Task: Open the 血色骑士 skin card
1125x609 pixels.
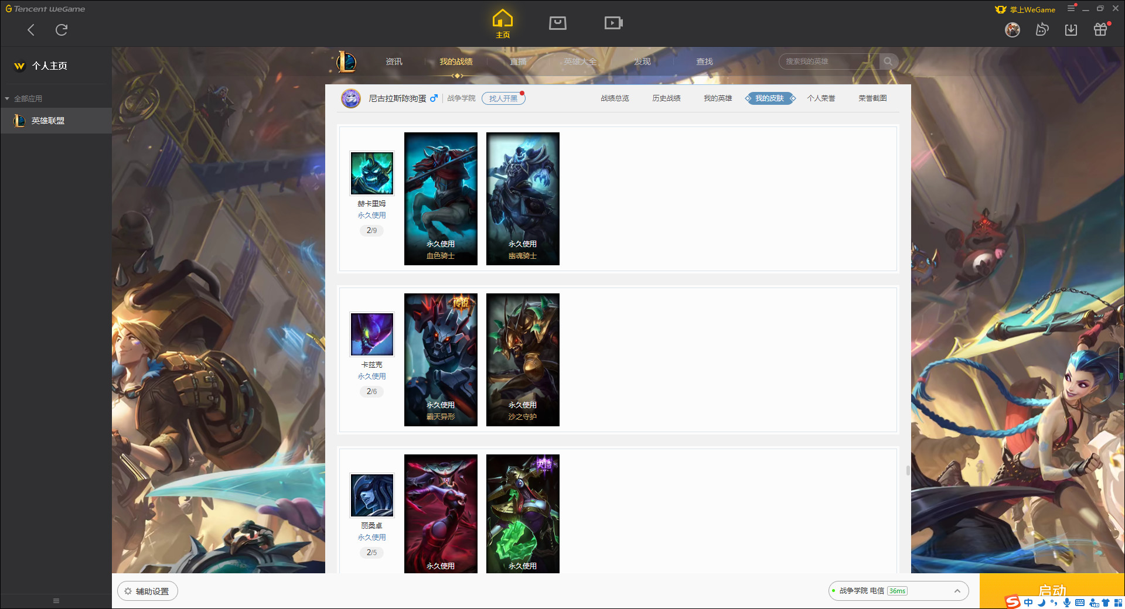Action: click(x=441, y=199)
